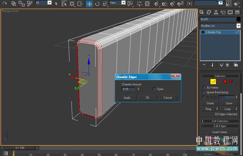Select Polygon sub-object level icon
Viewport: 243px width, 156px height.
(x=225, y=82)
